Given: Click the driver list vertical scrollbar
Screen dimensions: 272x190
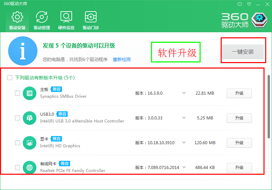Looking at the screenshot, I should tap(269, 107).
